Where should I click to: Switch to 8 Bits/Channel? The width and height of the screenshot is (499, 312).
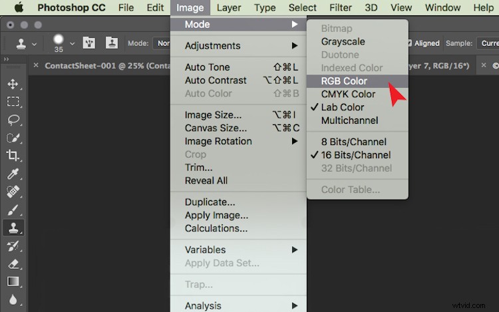pyautogui.click(x=357, y=142)
